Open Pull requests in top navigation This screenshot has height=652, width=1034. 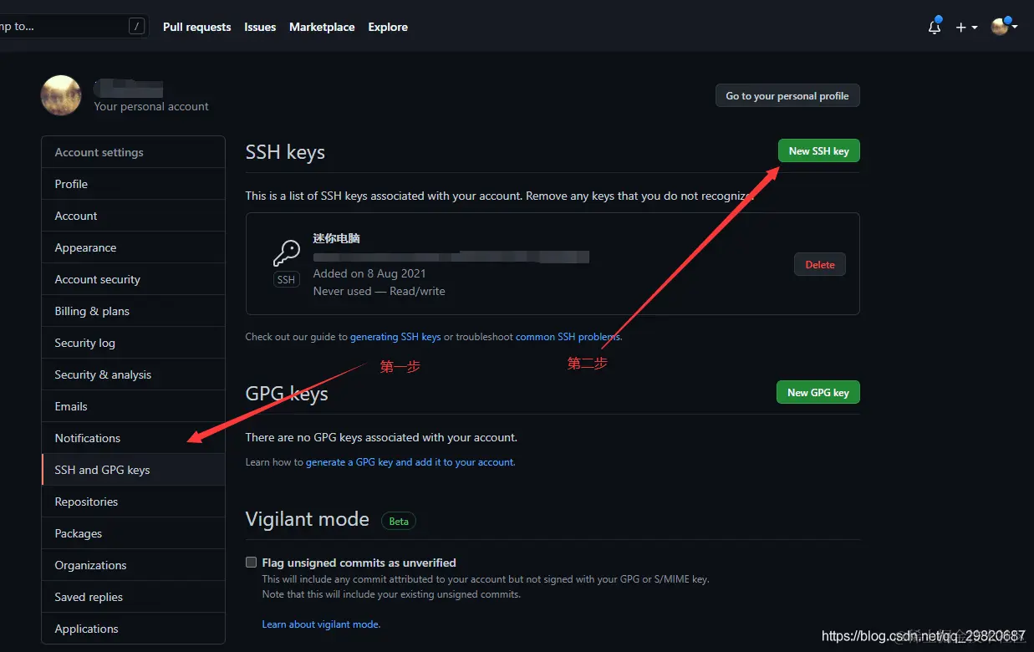tap(196, 27)
